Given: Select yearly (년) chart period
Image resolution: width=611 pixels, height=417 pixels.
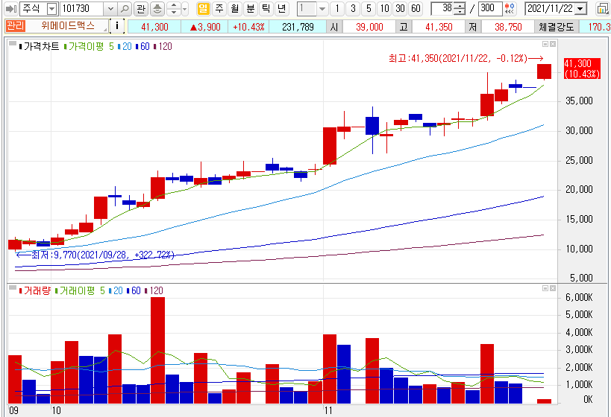Looking at the screenshot, I should 282,8.
